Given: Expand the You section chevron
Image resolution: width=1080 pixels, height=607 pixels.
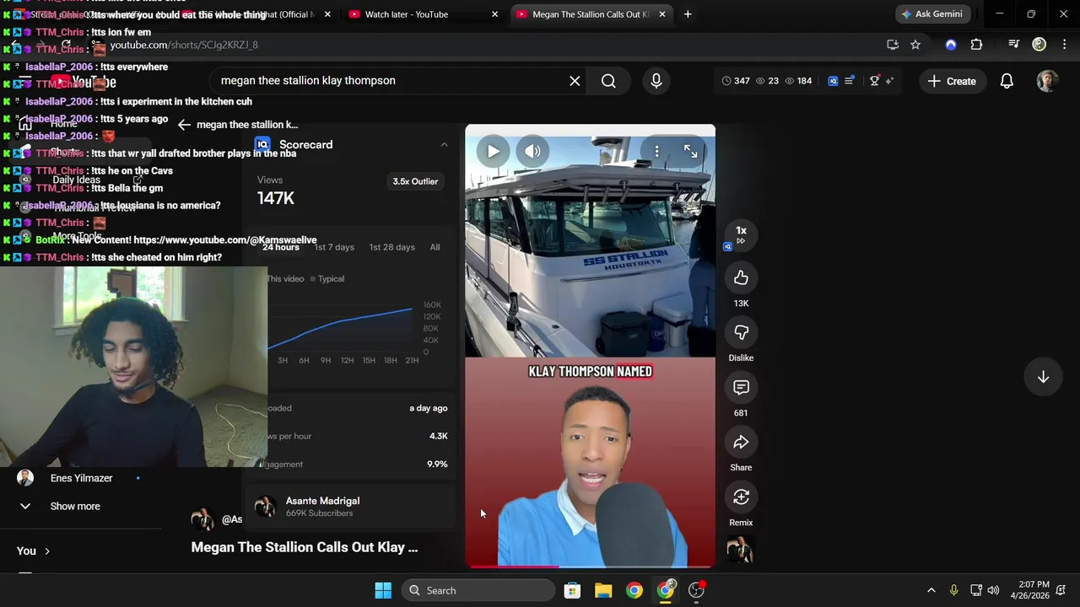Looking at the screenshot, I should (x=47, y=551).
